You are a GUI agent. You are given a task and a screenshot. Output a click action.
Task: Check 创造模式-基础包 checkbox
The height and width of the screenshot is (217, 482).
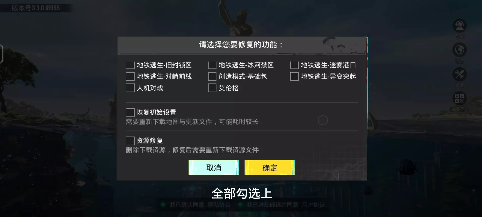click(x=212, y=76)
